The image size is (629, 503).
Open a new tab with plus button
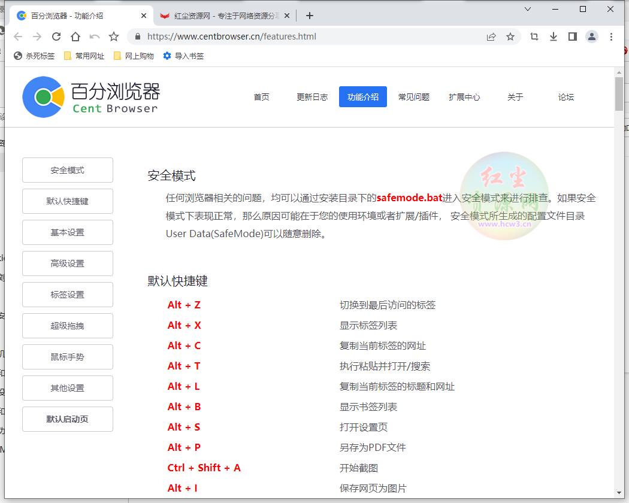click(309, 16)
